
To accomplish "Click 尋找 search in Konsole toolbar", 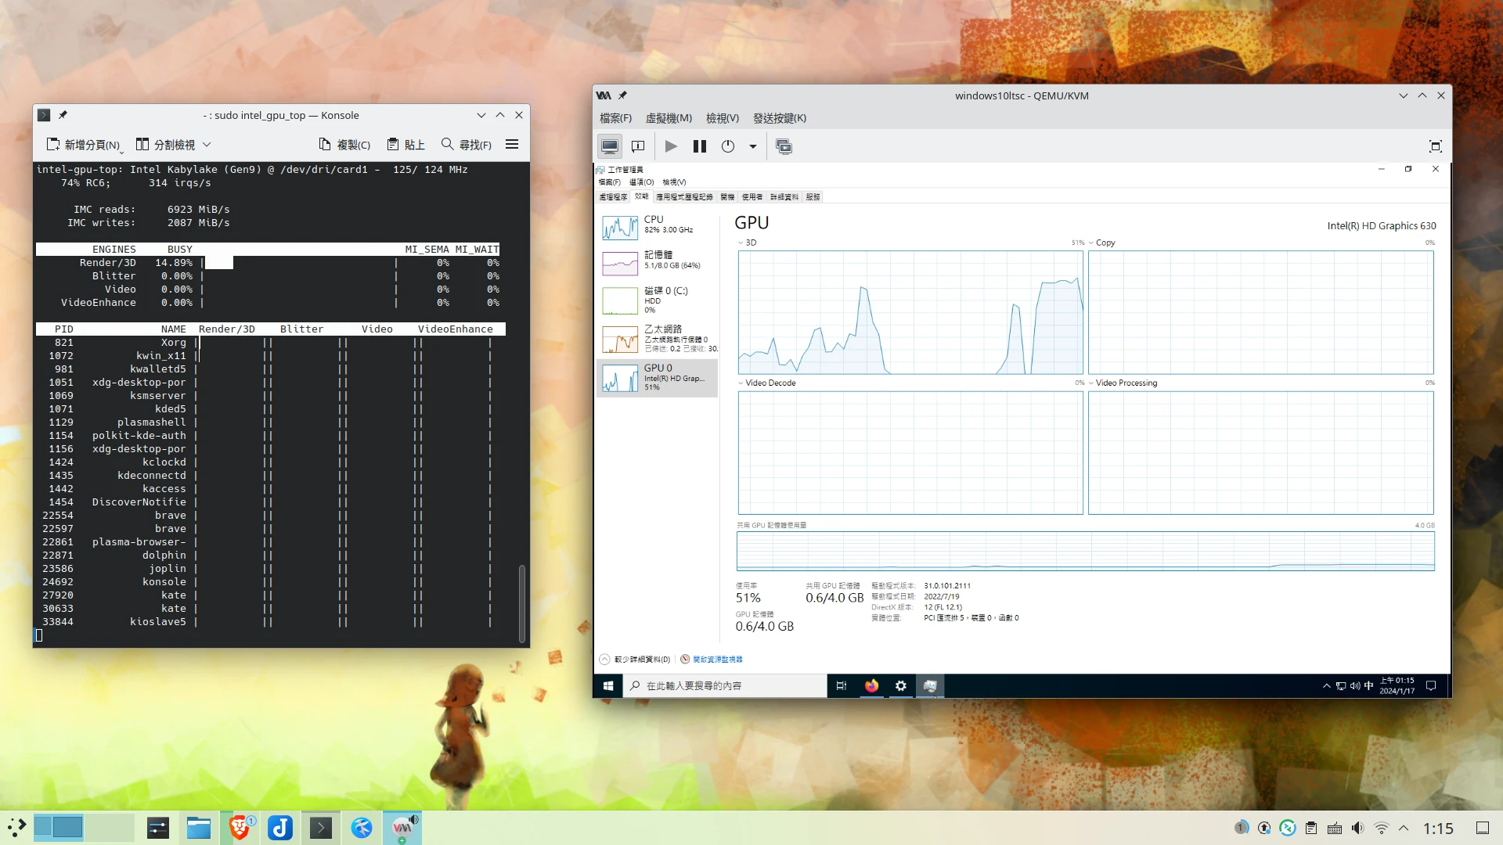I will [x=467, y=145].
